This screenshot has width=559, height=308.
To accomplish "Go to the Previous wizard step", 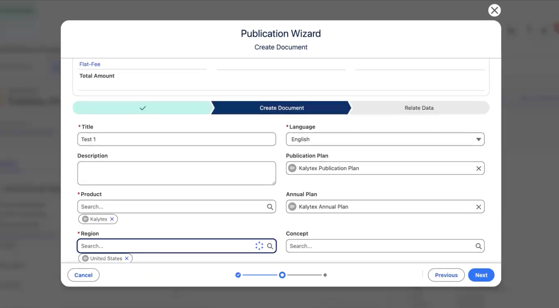I will 446,275.
